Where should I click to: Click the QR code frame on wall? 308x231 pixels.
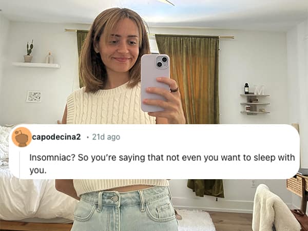(x=34, y=97)
